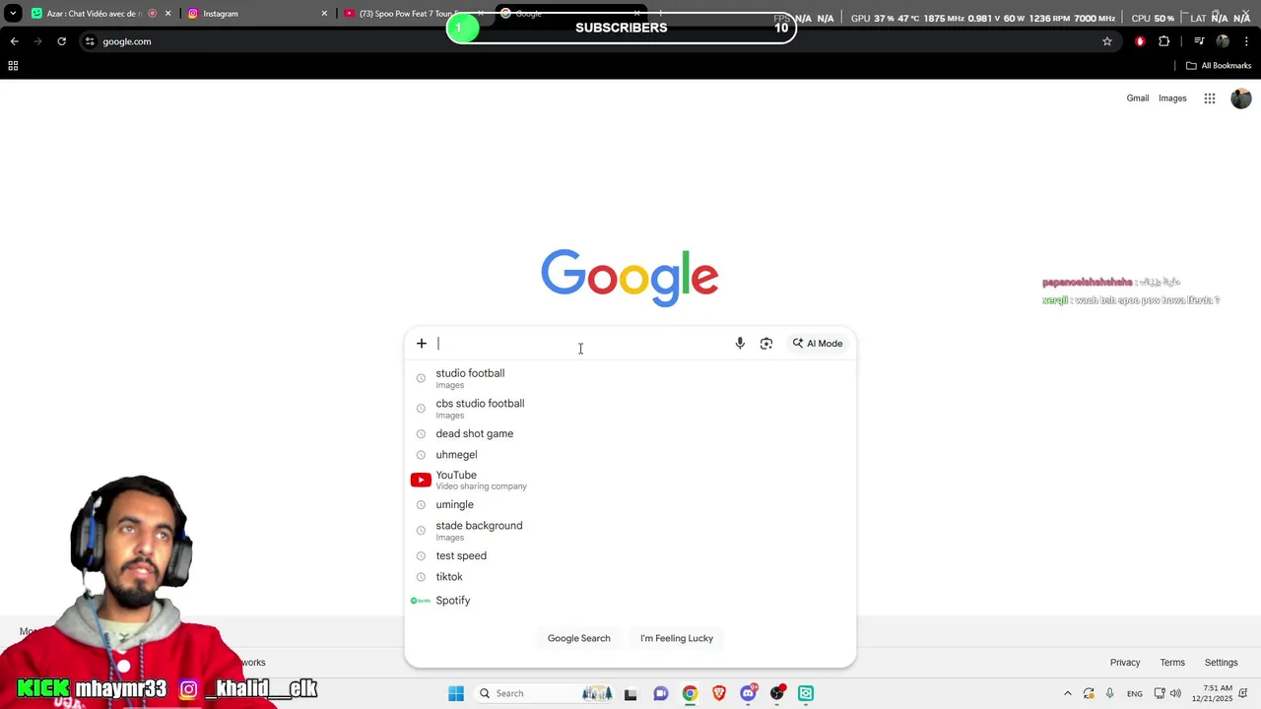Viewport: 1261px width, 709px height.
Task: Open the tab search dropdown arrow
Action: pyautogui.click(x=13, y=14)
